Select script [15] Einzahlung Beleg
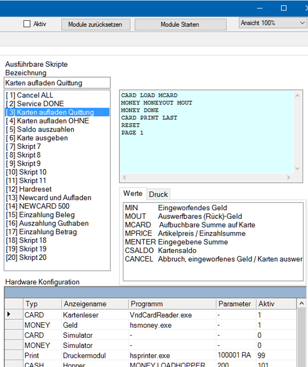 point(57,215)
